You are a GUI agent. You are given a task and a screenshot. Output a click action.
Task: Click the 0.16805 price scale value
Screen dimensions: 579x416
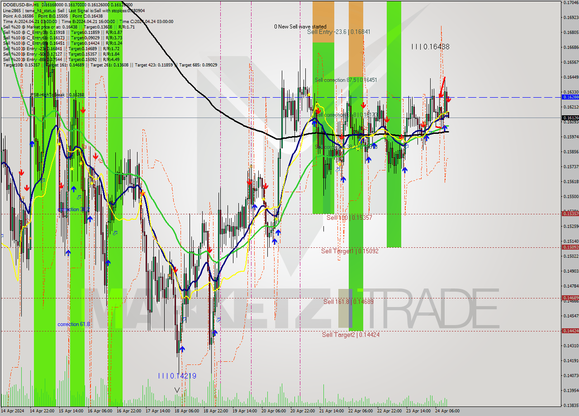click(x=571, y=32)
